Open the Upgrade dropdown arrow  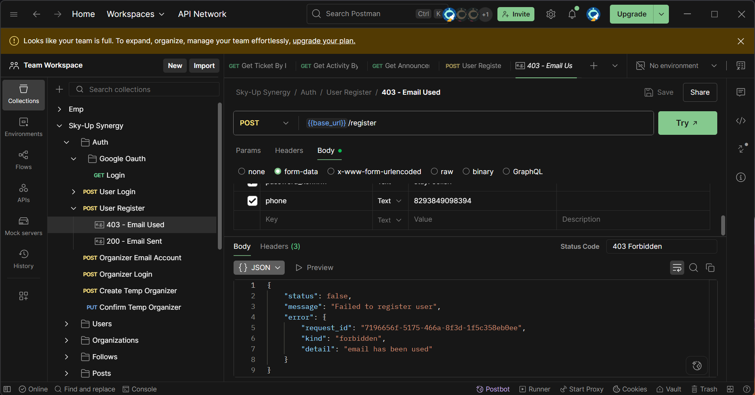(x=661, y=14)
